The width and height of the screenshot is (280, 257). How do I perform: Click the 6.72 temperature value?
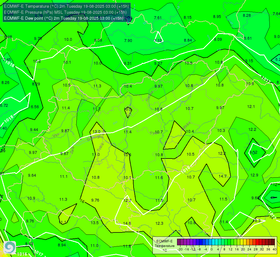4,105
